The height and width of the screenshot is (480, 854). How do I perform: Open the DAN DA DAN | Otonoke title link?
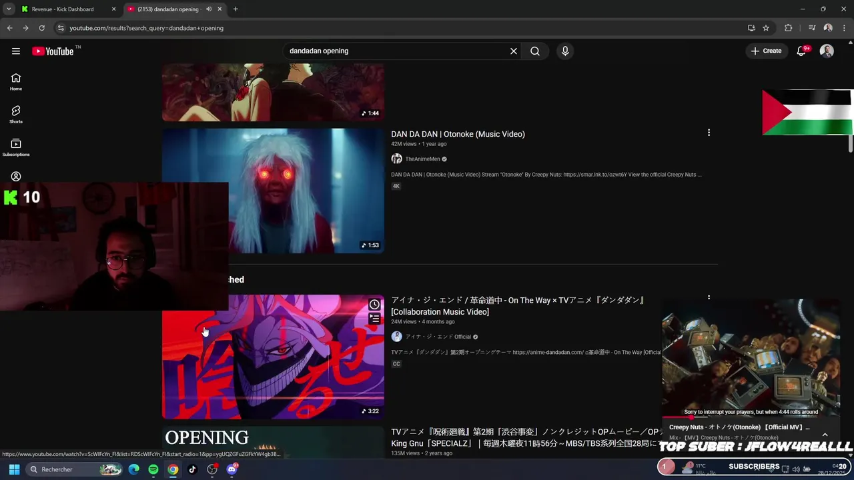(458, 134)
